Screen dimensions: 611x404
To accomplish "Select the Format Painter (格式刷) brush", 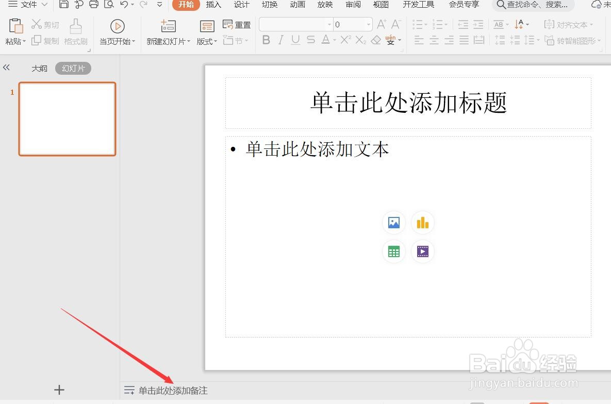I will coord(76,32).
